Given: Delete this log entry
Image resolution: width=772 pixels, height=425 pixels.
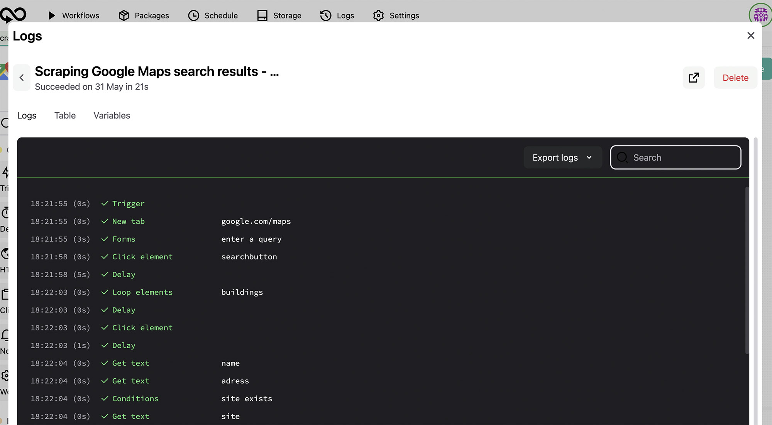Looking at the screenshot, I should 735,78.
